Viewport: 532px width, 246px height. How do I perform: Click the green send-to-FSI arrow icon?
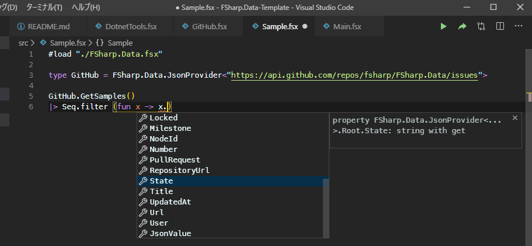[x=462, y=26]
